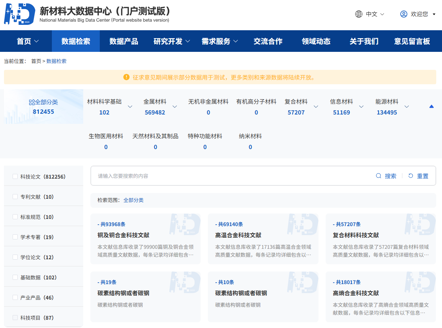
Task: Open the 铜及铜合金科技文献 result card
Action: pos(145,239)
